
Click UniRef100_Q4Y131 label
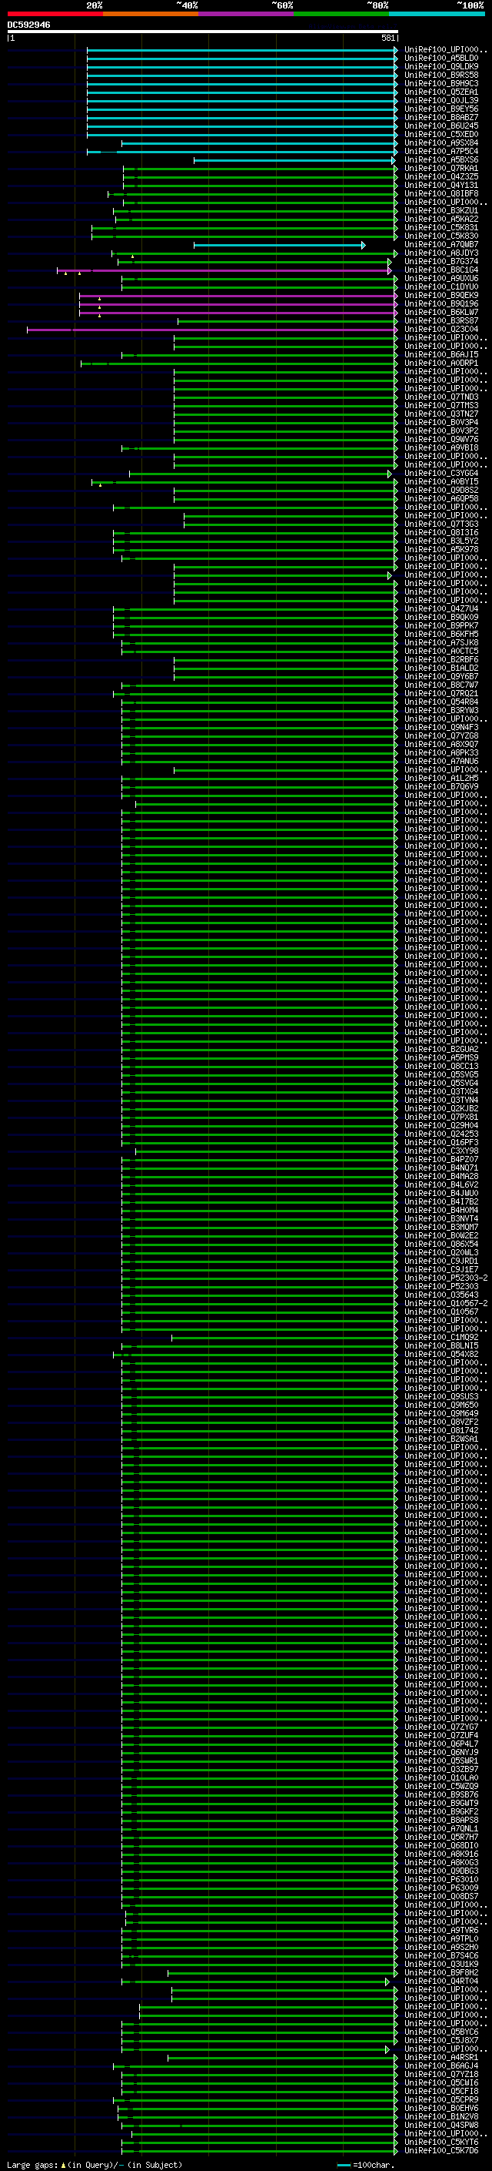tap(441, 186)
